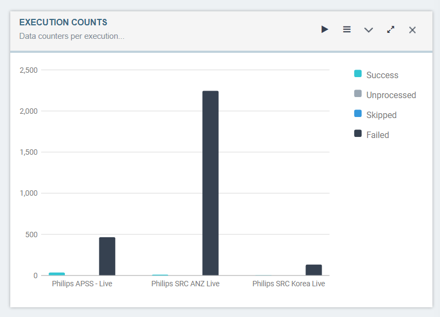The height and width of the screenshot is (317, 440).
Task: Select the Unprocessed legend label
Action: coord(390,95)
